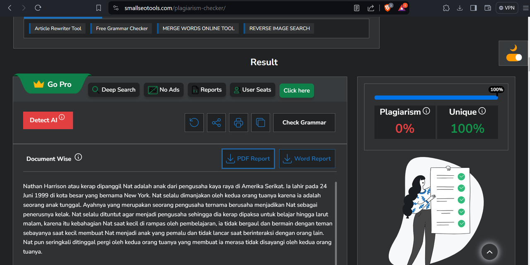This screenshot has width=530, height=265.
Task: Open Brave Rewards triangle icon
Action: tap(402, 7)
